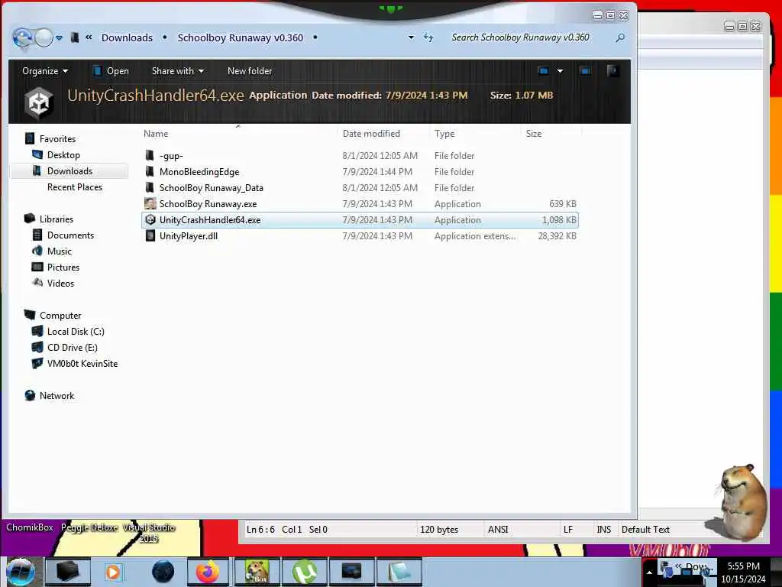Open ChomikBox from taskbar
Image resolution: width=782 pixels, height=587 pixels.
point(257,572)
